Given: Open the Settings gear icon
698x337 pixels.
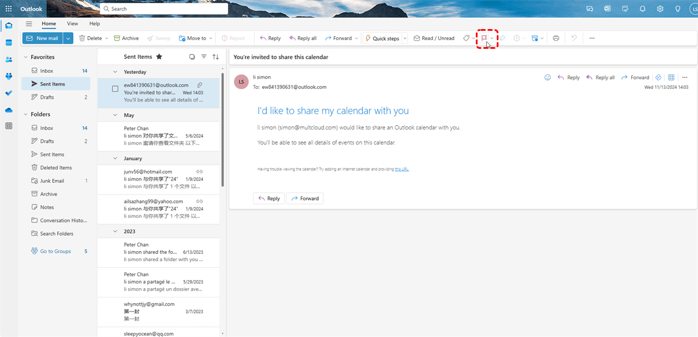Looking at the screenshot, I should 660,9.
